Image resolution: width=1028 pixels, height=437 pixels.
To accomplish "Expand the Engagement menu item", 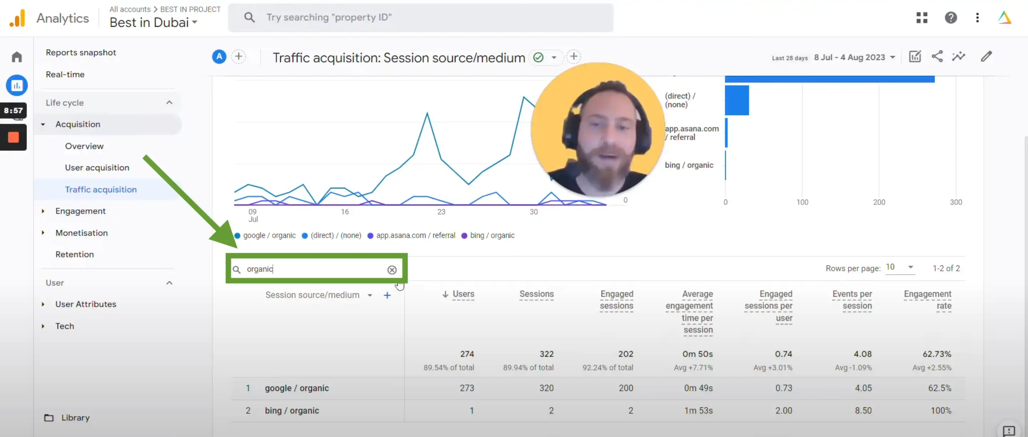I will coord(43,211).
